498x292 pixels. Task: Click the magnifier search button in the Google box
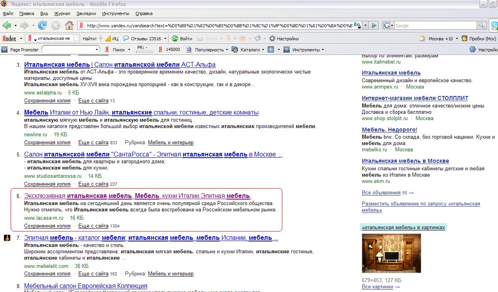pyautogui.click(x=481, y=25)
